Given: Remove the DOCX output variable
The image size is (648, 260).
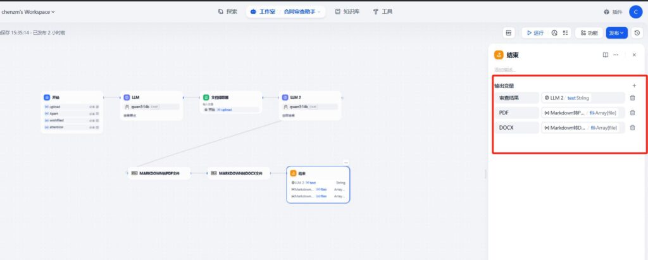Looking at the screenshot, I should 632,128.
